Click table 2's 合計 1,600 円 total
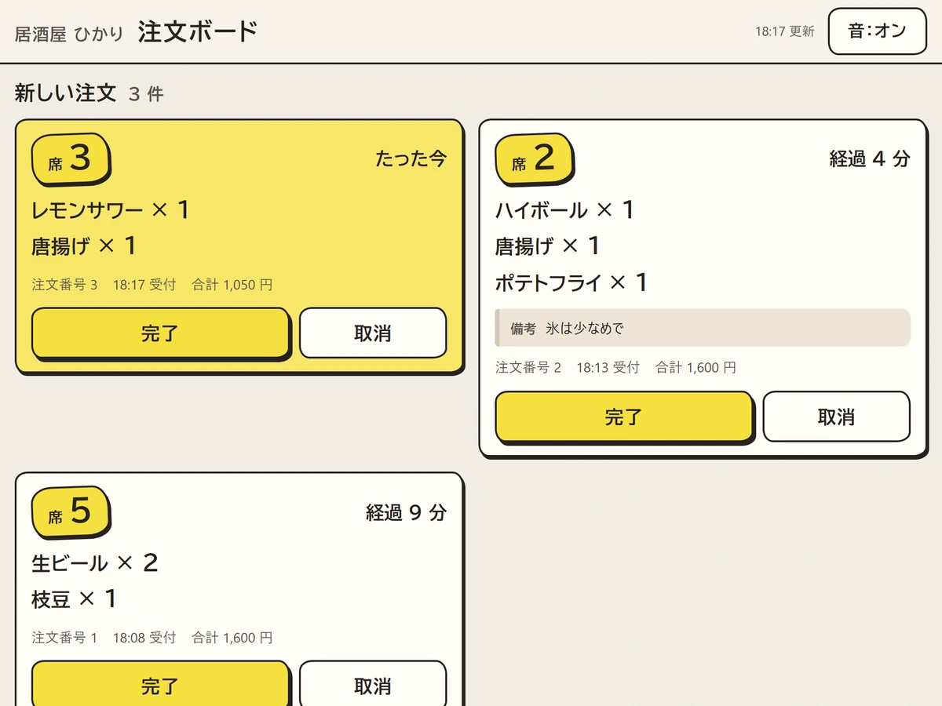 pyautogui.click(x=696, y=367)
